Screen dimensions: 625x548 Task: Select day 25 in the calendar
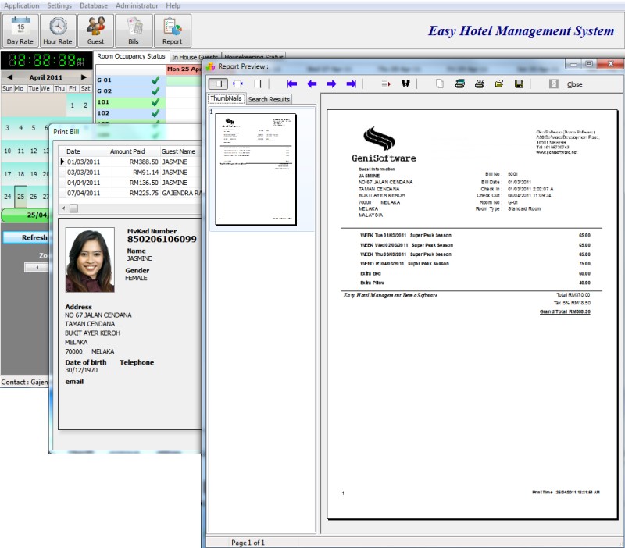21,197
